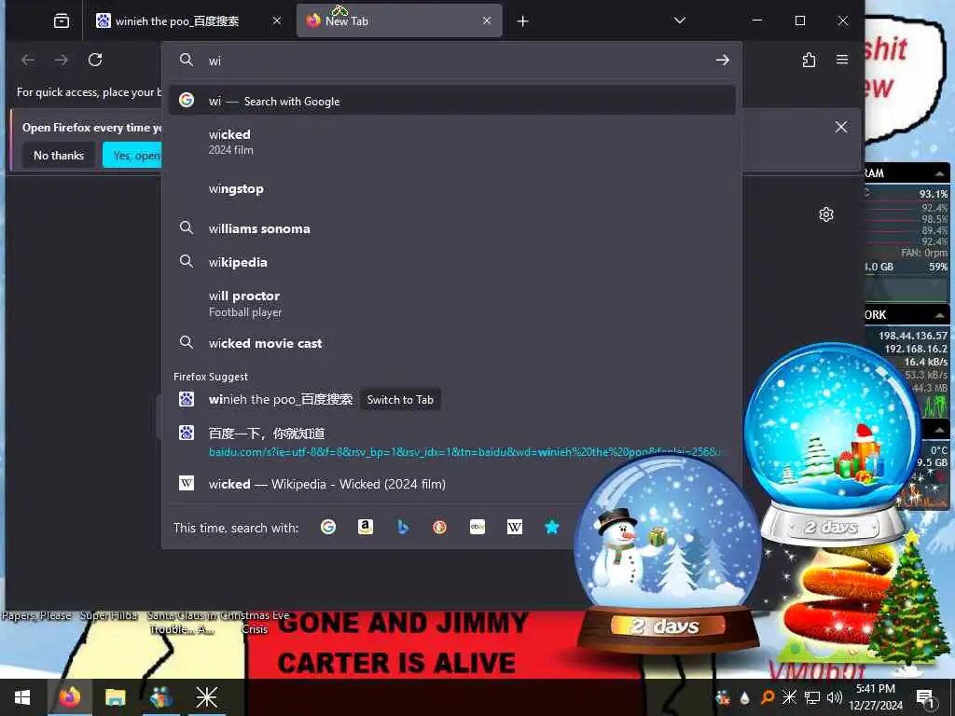Go back with the back arrow
The width and height of the screenshot is (955, 716).
[28, 60]
